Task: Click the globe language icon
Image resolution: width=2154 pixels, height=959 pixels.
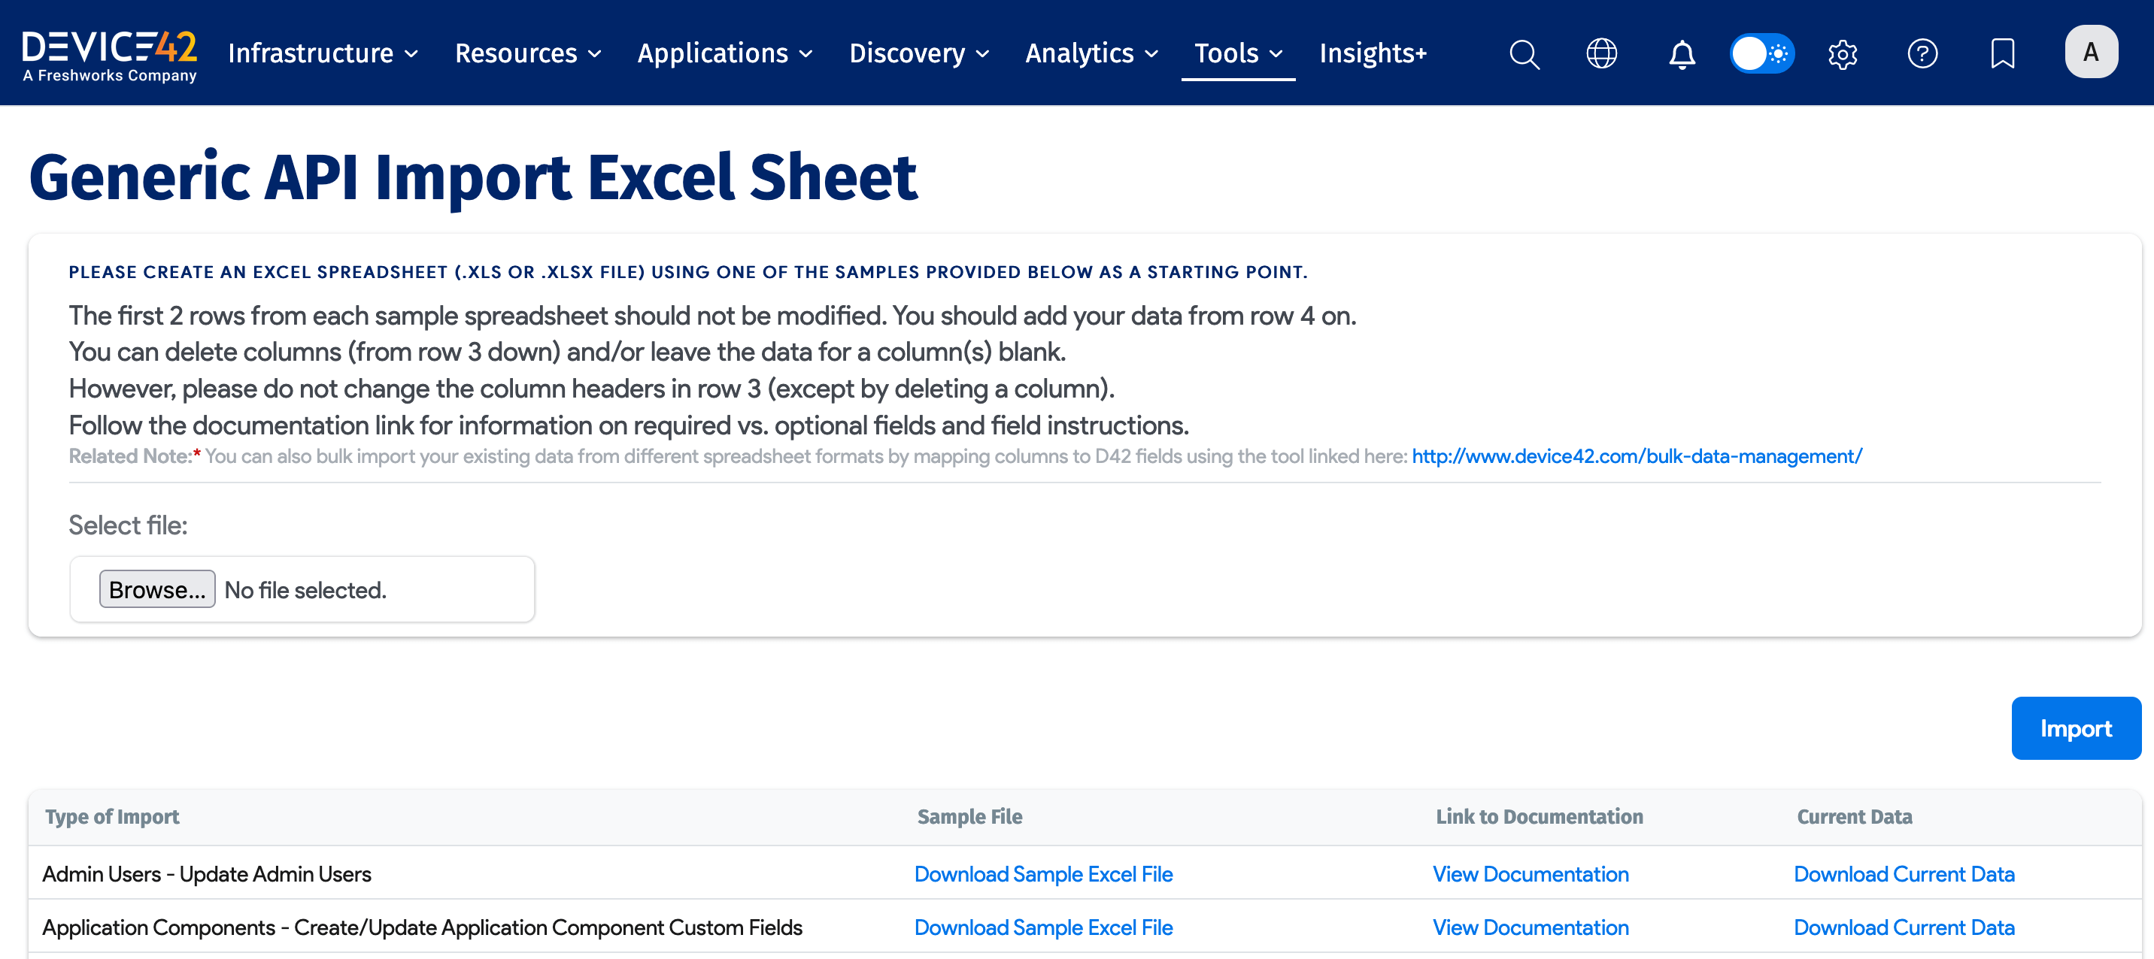Action: point(1601,53)
